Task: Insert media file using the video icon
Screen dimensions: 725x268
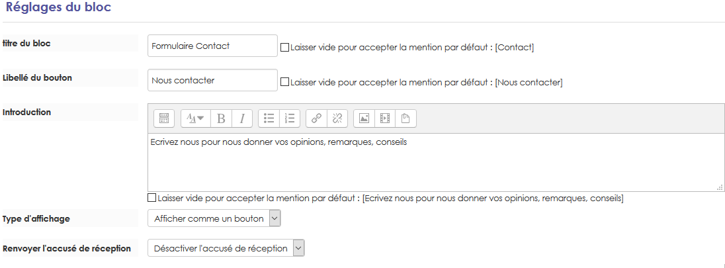Action: 385,118
